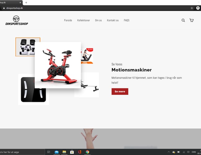Open the shopping cart
201x155 pixels.
pos(191,20)
